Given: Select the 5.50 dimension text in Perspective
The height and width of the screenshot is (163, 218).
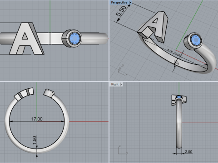Looking at the screenshot, I should (x=121, y=11).
